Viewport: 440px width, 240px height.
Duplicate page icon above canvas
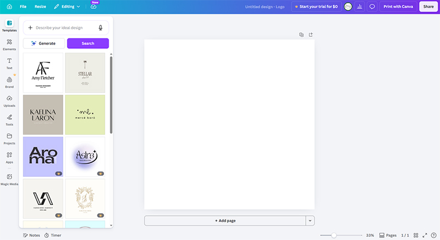click(x=301, y=35)
